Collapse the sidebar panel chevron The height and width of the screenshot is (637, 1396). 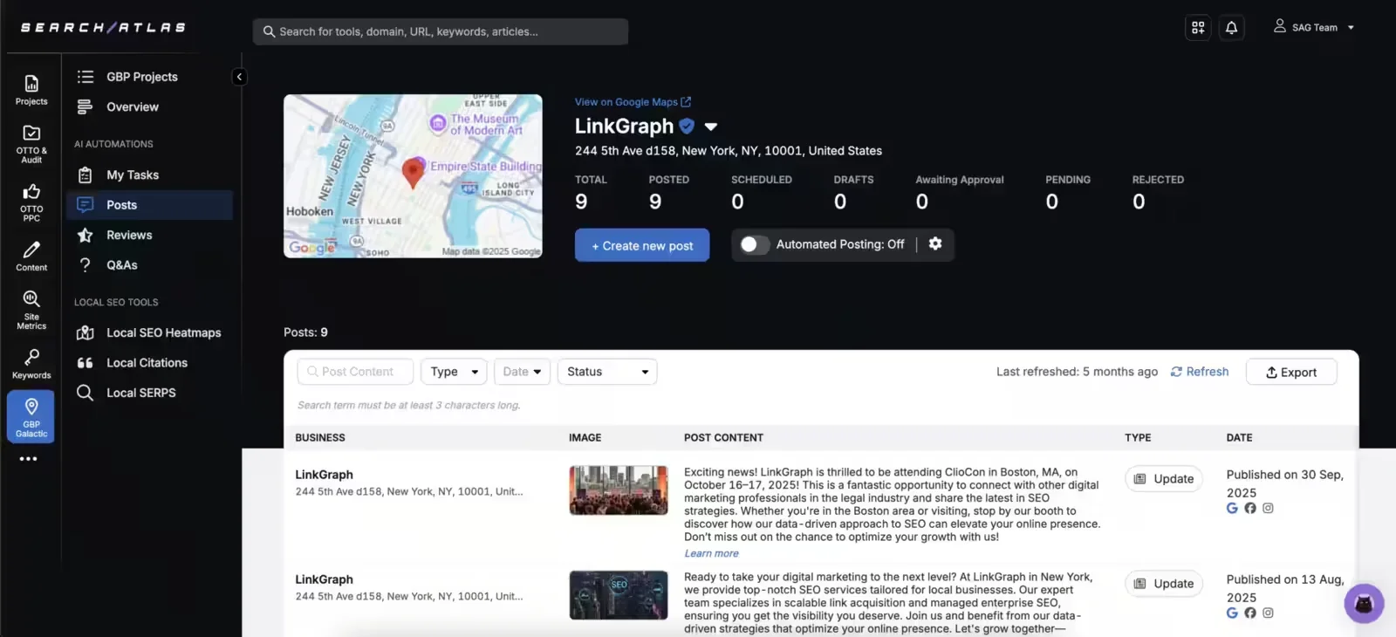coord(239,77)
